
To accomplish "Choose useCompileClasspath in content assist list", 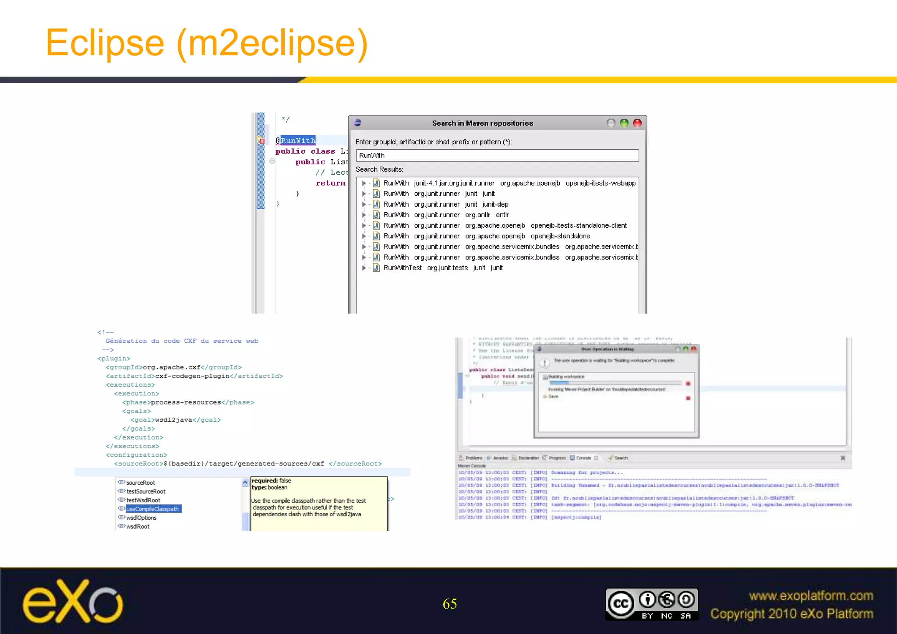I will 153,509.
